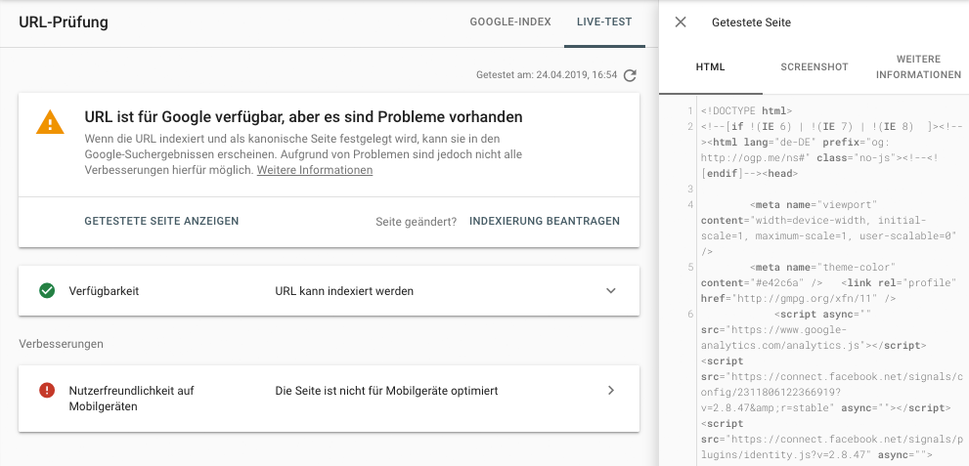Expand the Verfügbarkeit section chevron
969x466 pixels.
click(611, 291)
